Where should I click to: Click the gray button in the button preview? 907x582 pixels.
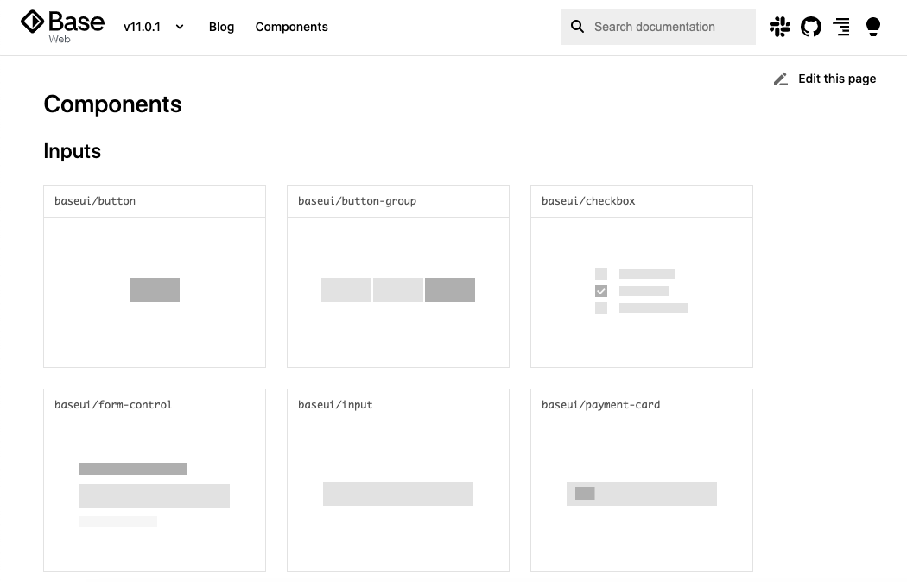[154, 290]
